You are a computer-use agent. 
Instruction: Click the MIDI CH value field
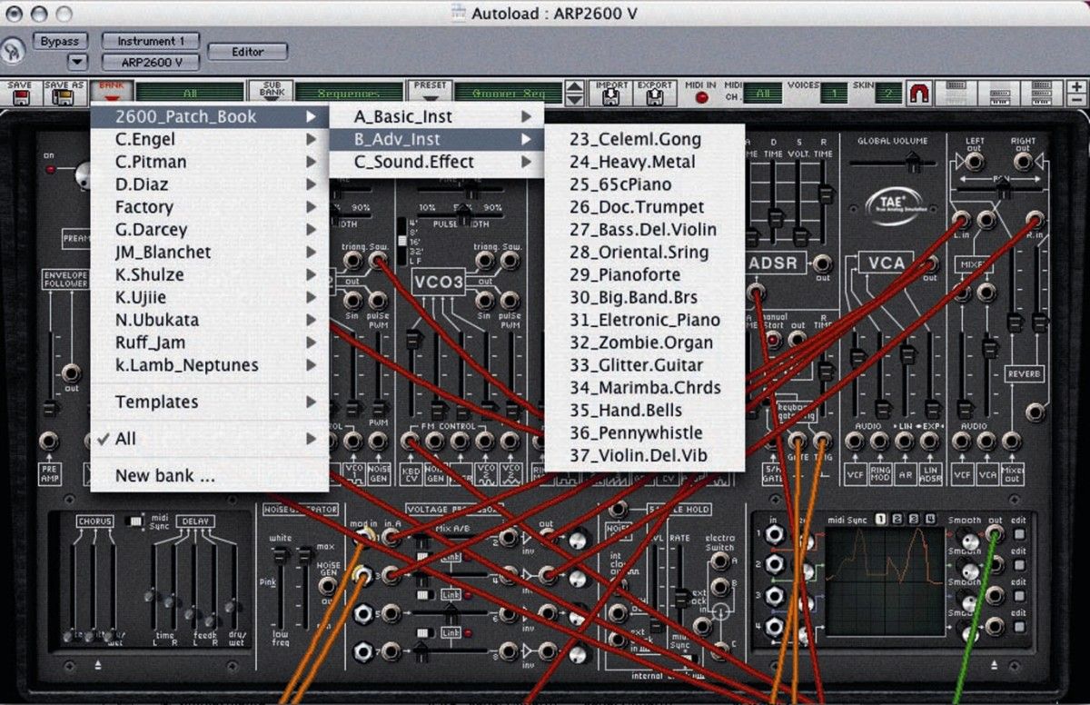tap(762, 93)
